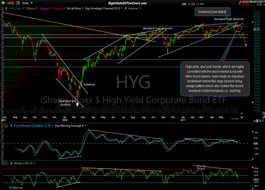Screen dimensions: 265x190
Task: Click the 2:15:53 PM 6/21/2017 timestamp
Action: 252,2
